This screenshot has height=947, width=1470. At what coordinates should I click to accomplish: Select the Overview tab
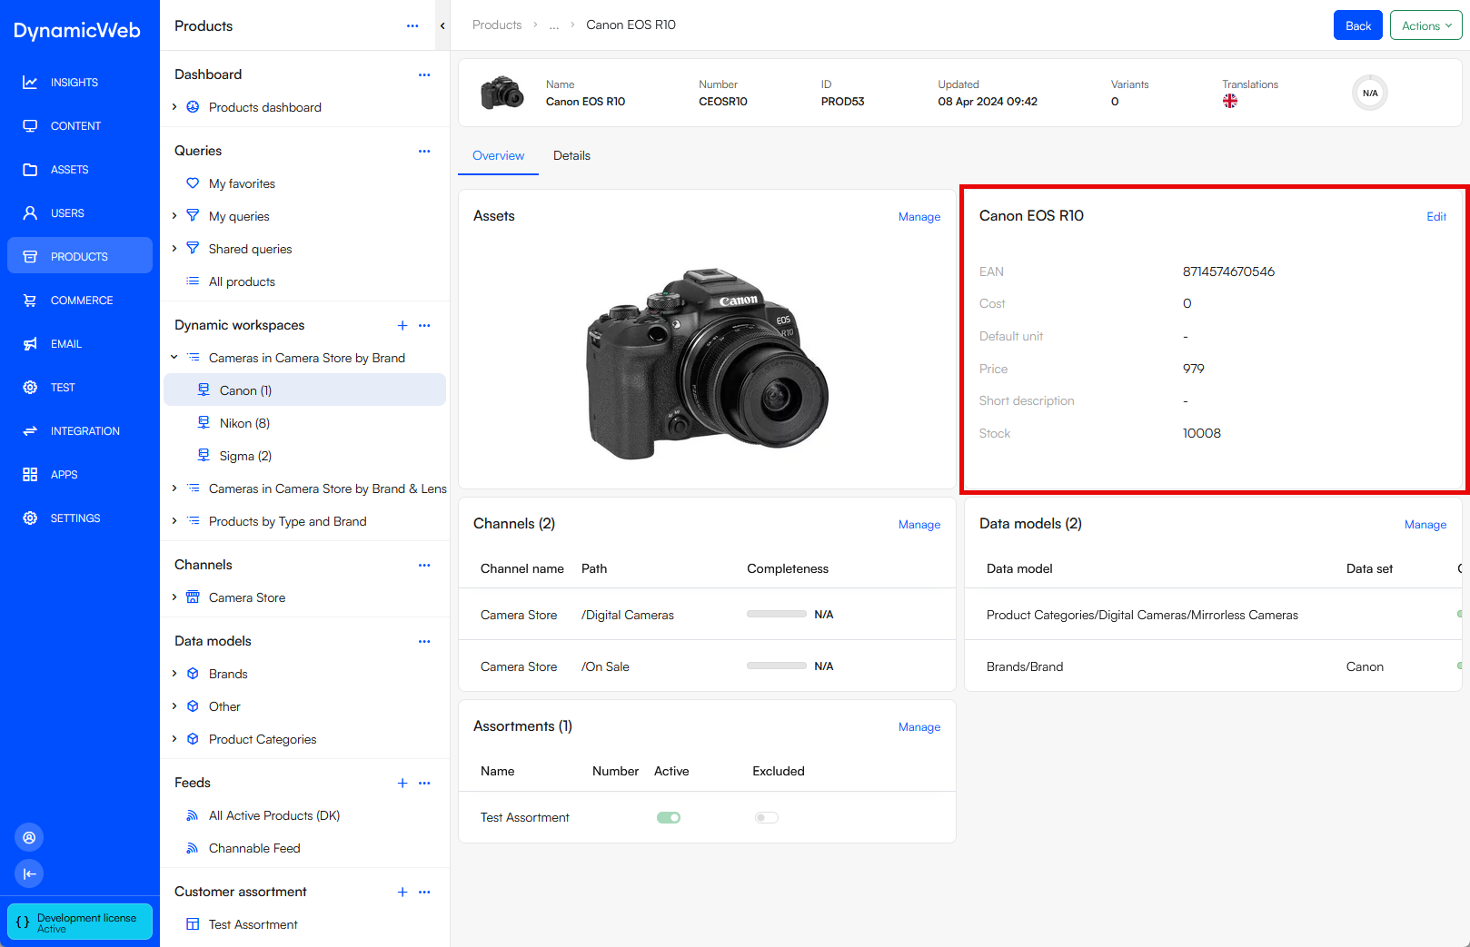[498, 155]
